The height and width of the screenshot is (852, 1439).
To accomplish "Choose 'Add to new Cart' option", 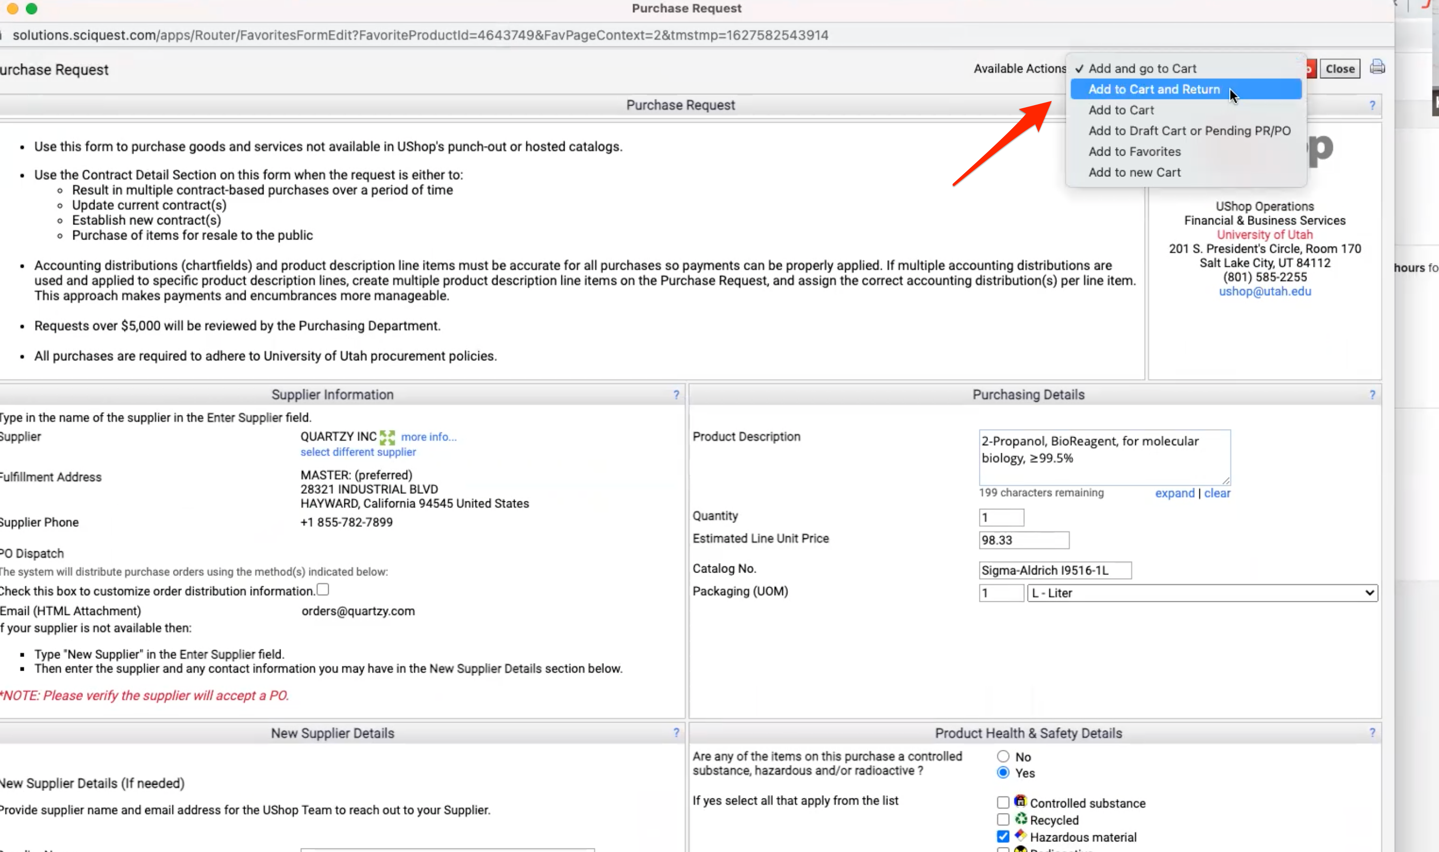I will [1186, 172].
